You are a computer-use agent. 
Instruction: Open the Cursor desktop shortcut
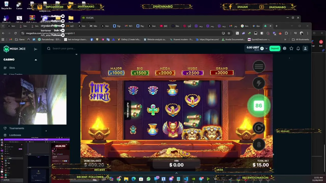19,5
